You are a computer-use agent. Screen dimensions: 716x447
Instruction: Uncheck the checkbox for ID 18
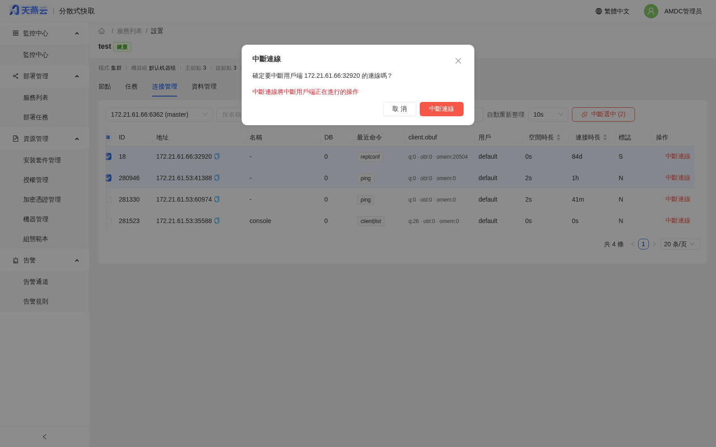coord(108,156)
